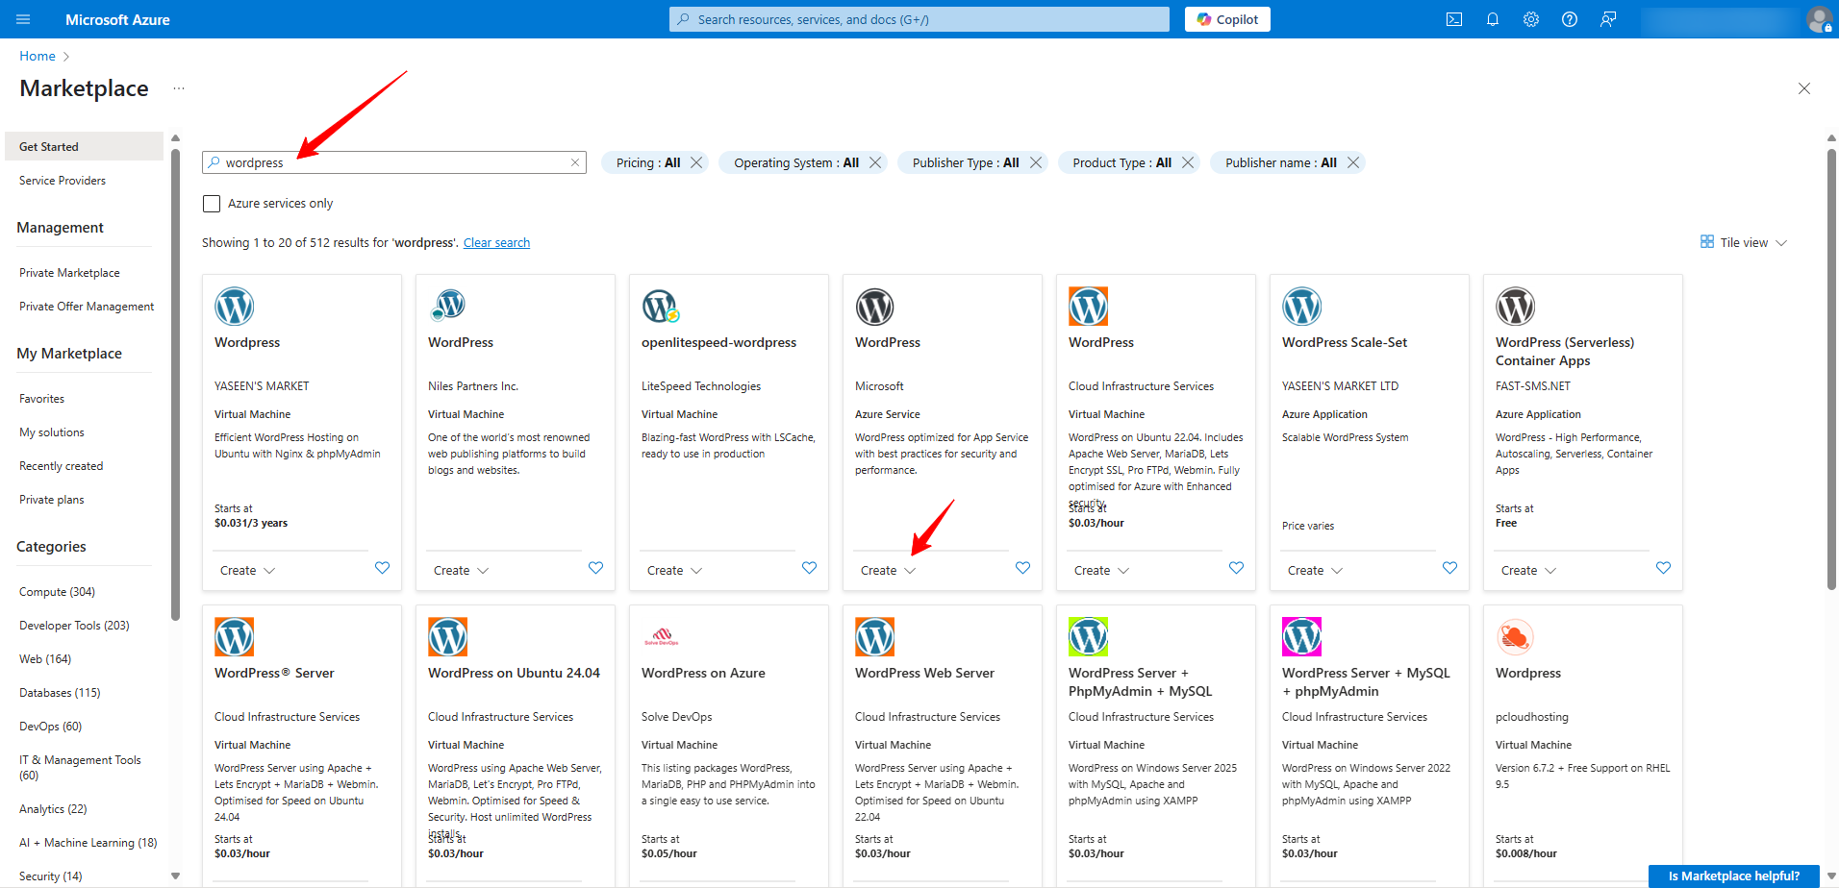Select Get Started in sidebar
Image resolution: width=1839 pixels, height=888 pixels.
(x=84, y=146)
